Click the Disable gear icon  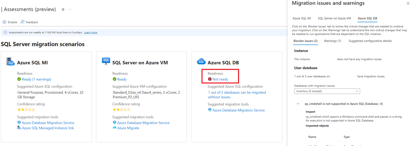(x=4, y=22)
